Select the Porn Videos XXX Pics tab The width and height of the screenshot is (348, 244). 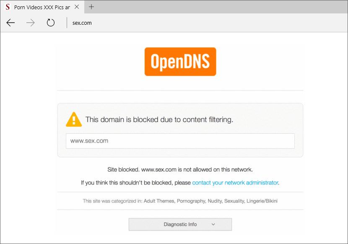click(x=42, y=7)
